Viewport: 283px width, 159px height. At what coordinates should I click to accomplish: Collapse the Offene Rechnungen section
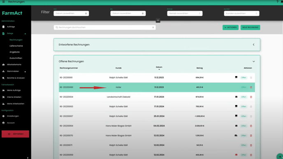point(253,62)
